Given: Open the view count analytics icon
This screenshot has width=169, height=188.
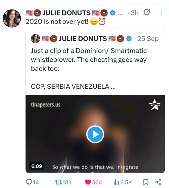Looking at the screenshot, I should pos(116,182).
